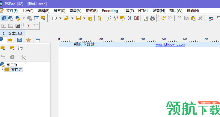Toggle the bookmark icon
Image resolution: width=220 pixels, height=117 pixels.
[136, 18]
